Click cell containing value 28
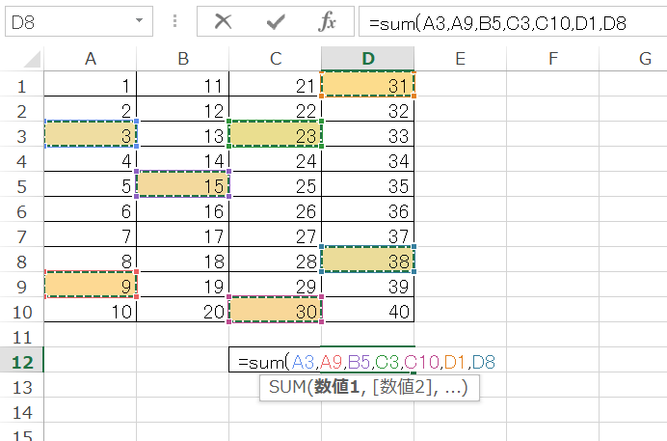 (276, 260)
